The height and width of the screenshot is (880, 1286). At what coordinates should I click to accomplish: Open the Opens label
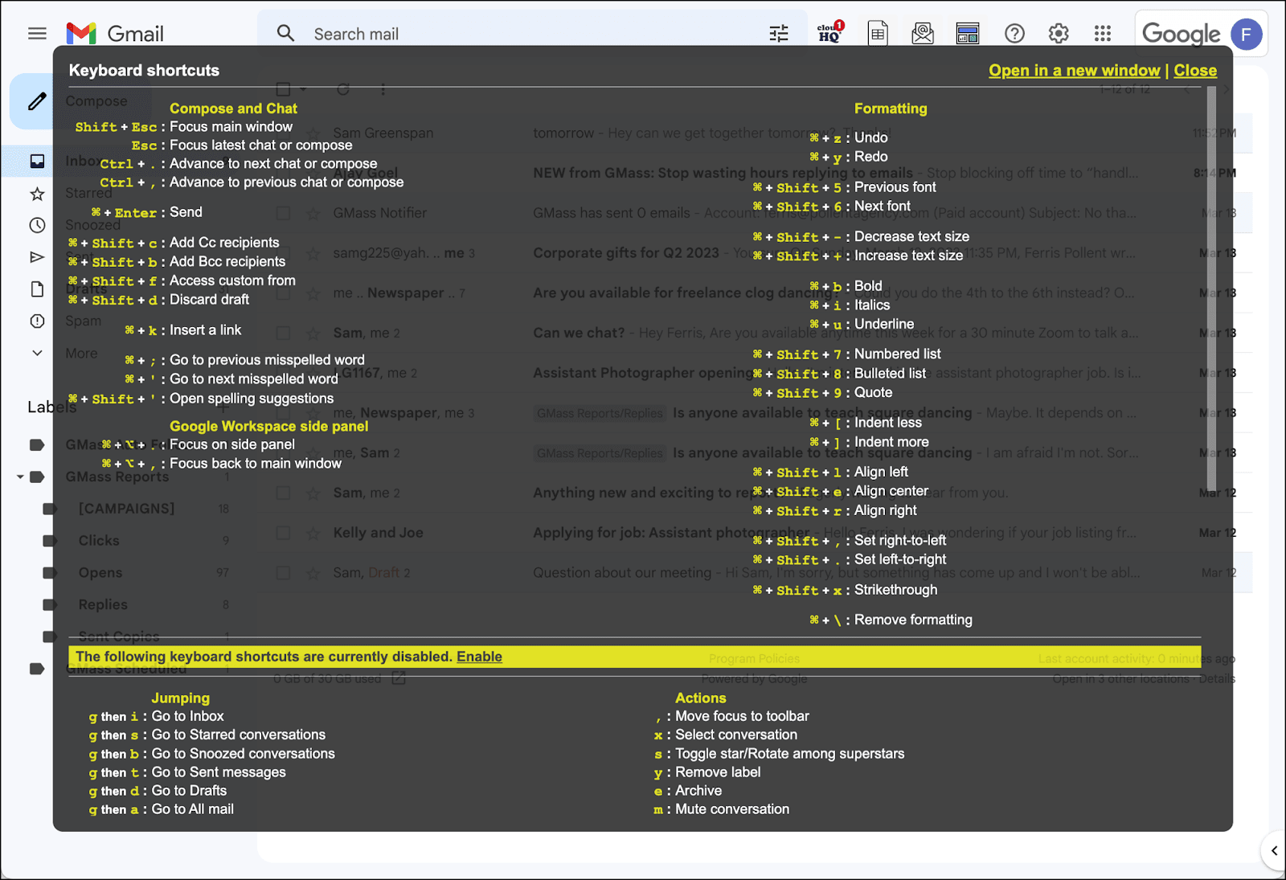[100, 573]
